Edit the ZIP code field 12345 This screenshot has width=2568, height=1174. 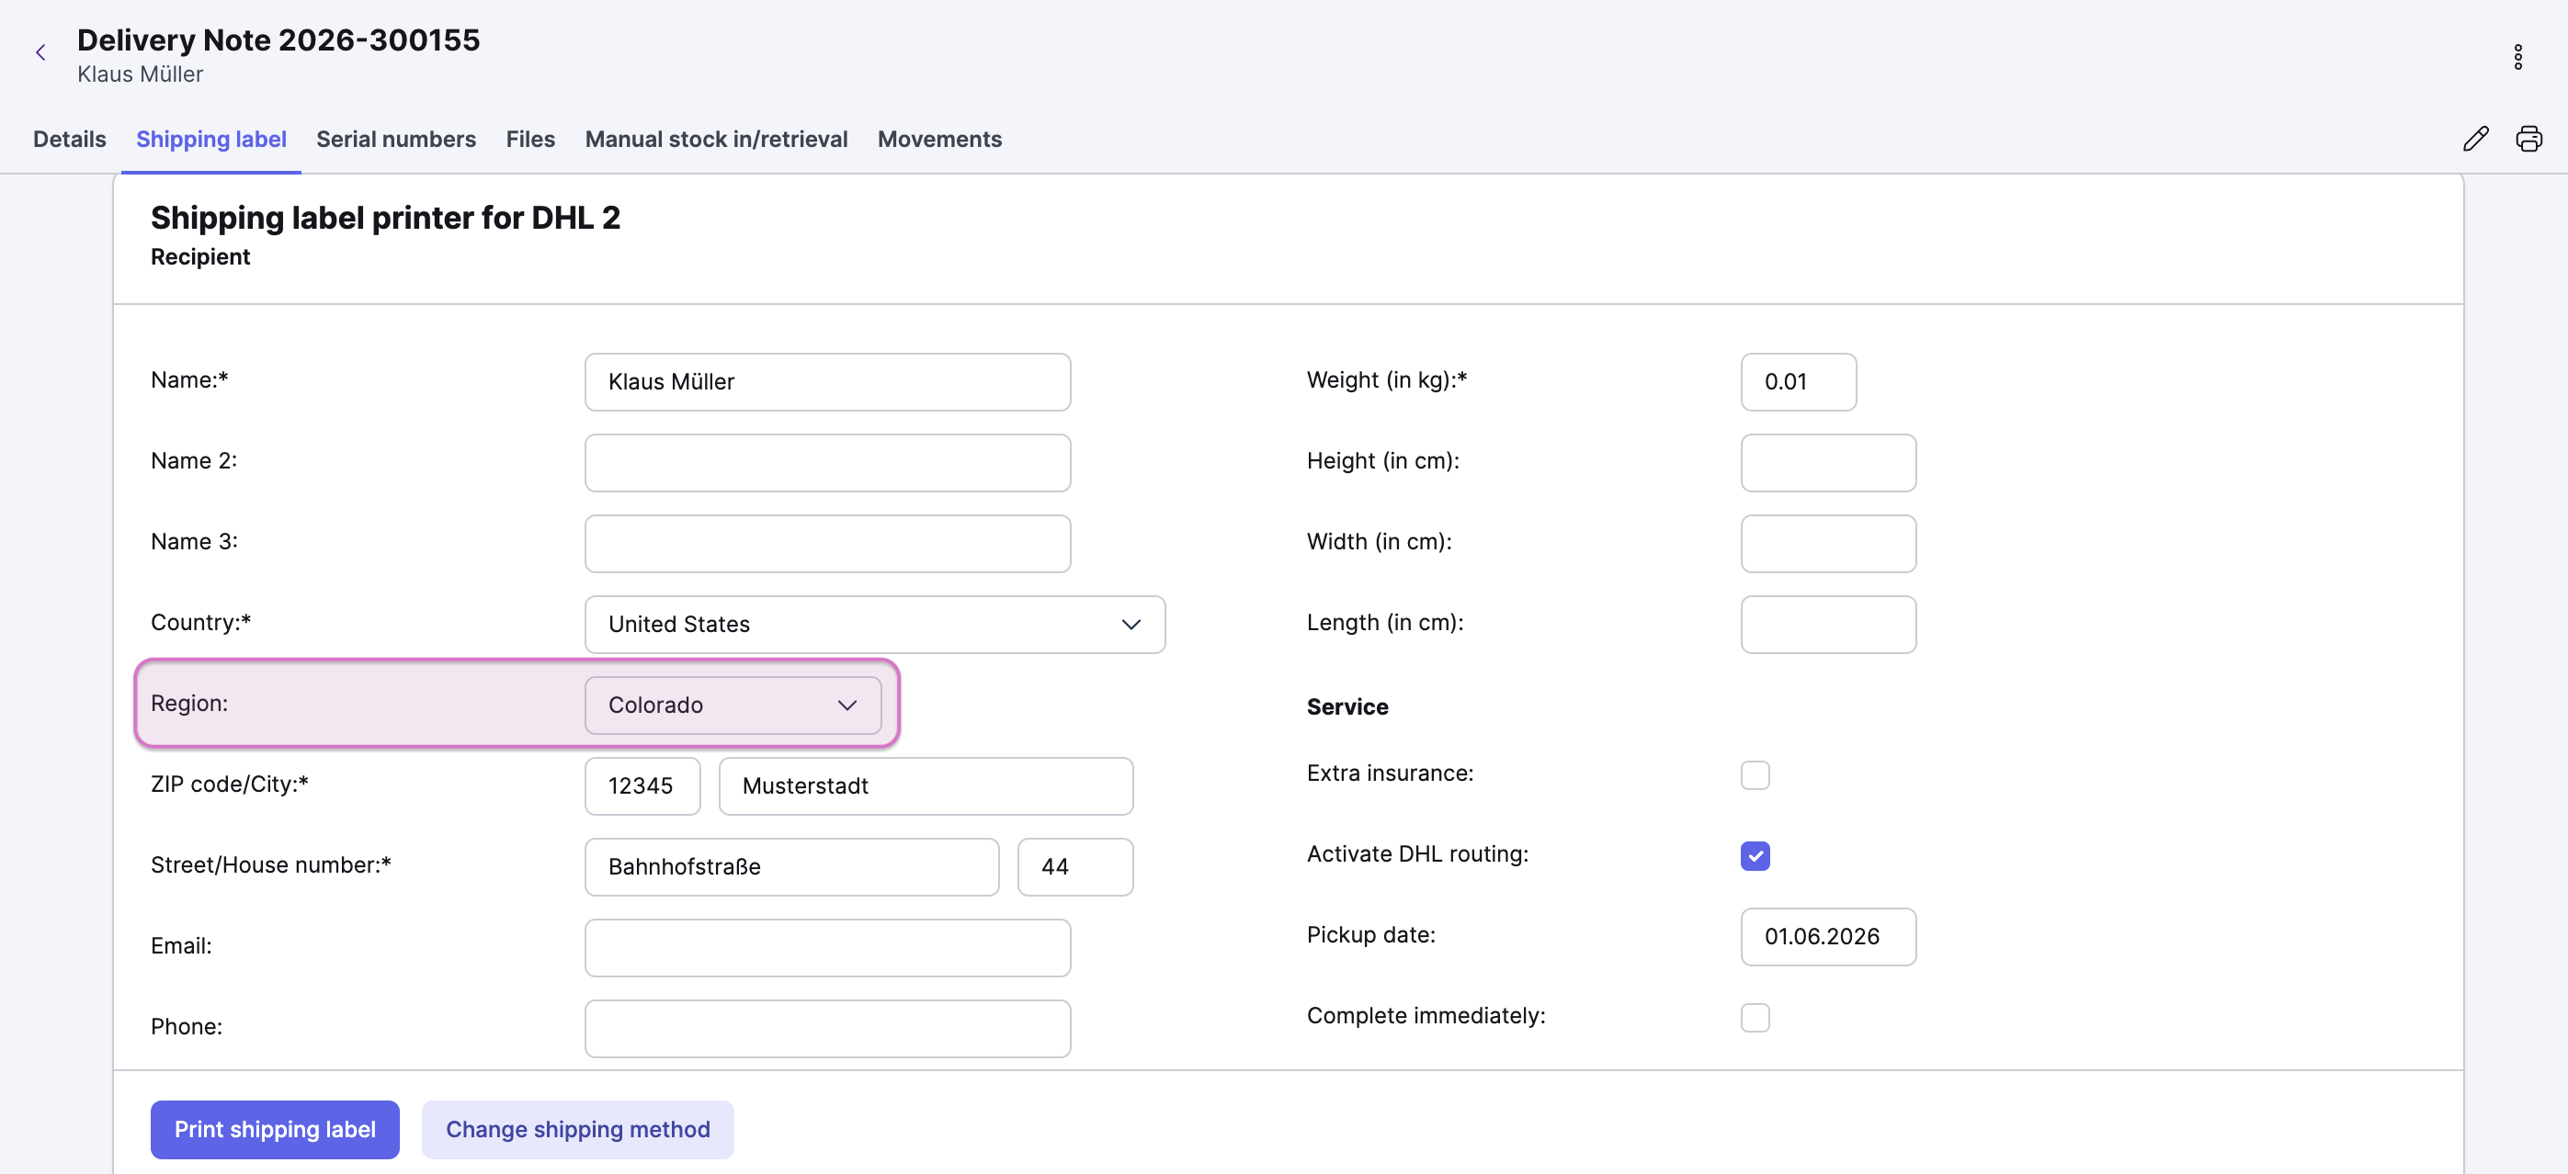coord(642,785)
